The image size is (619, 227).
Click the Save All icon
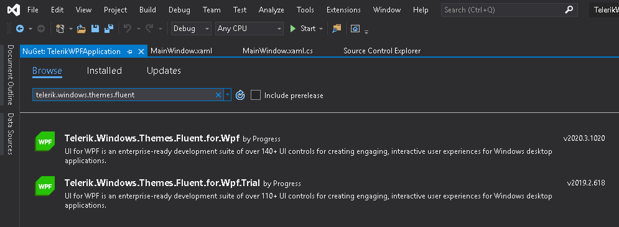coord(109,29)
